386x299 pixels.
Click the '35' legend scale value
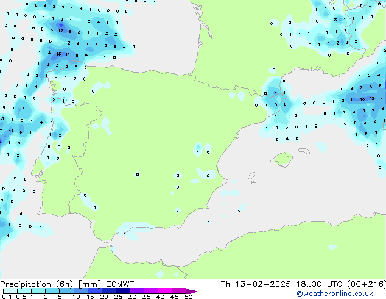146,297
